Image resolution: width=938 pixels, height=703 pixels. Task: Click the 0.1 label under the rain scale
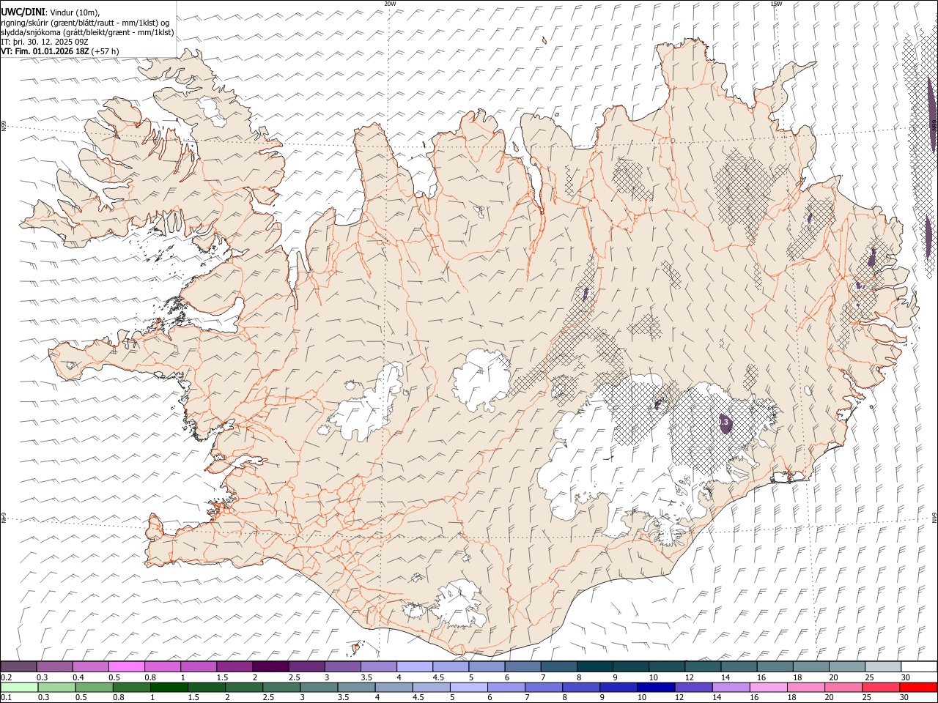pyautogui.click(x=5, y=698)
